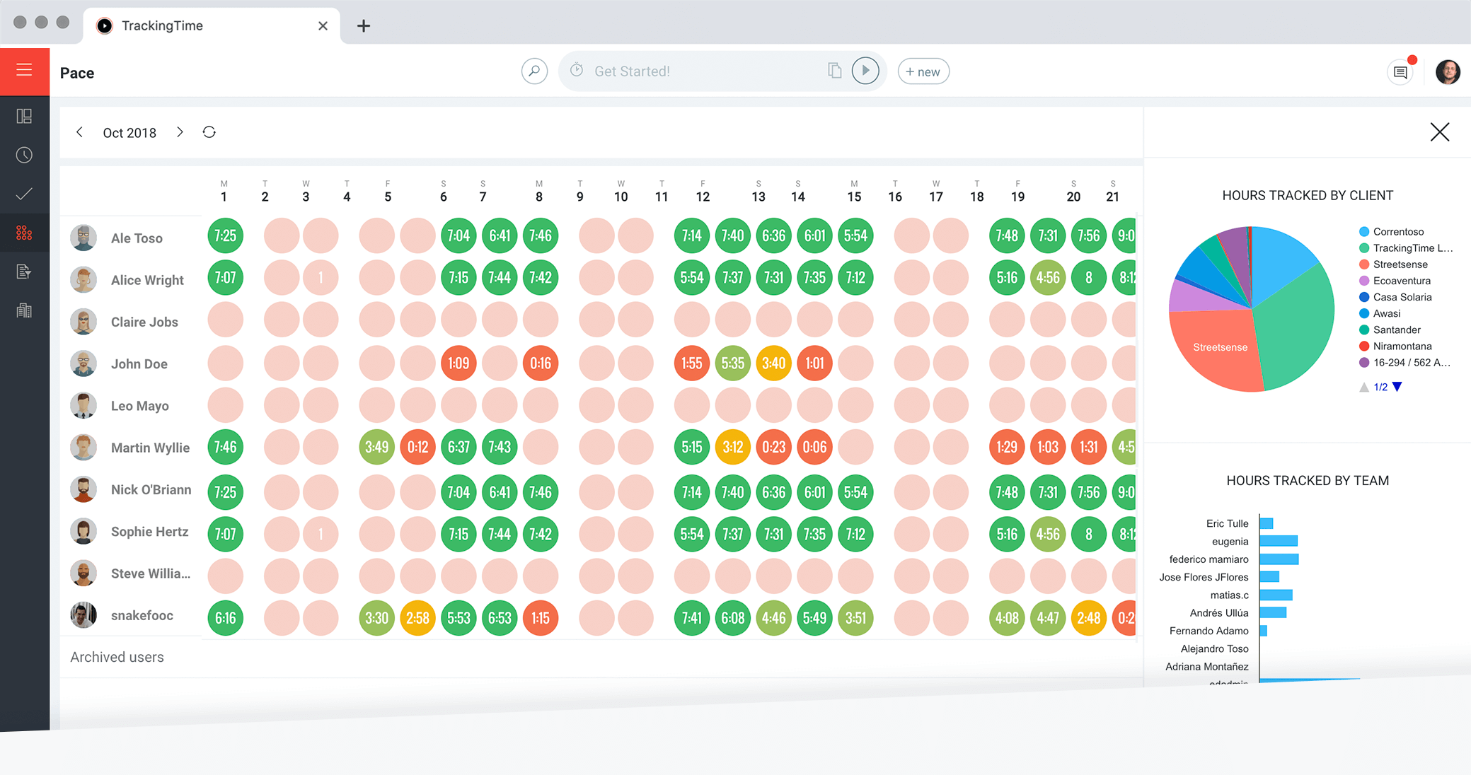1471x775 pixels.
Task: Toggle Niramontana legend entry
Action: [x=1396, y=346]
